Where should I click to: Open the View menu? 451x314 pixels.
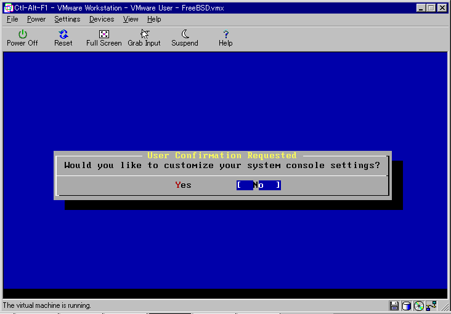tap(131, 19)
